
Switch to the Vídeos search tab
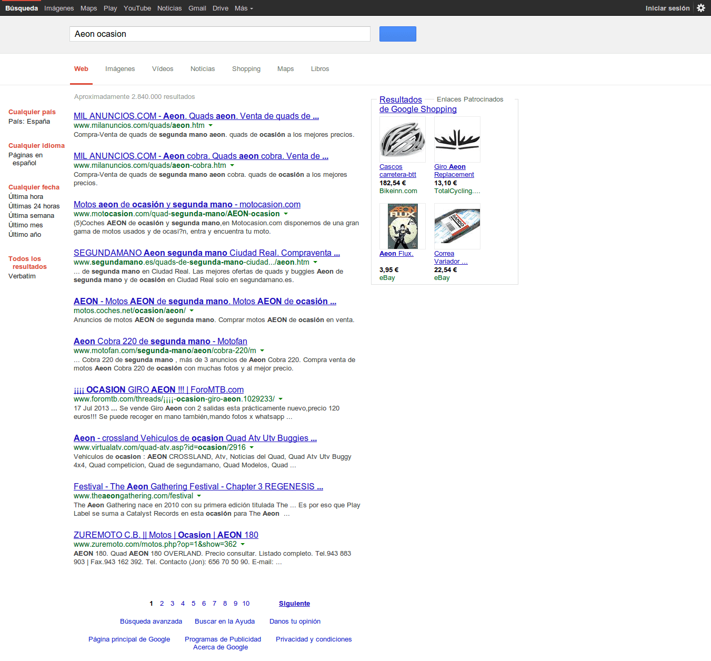click(x=163, y=69)
